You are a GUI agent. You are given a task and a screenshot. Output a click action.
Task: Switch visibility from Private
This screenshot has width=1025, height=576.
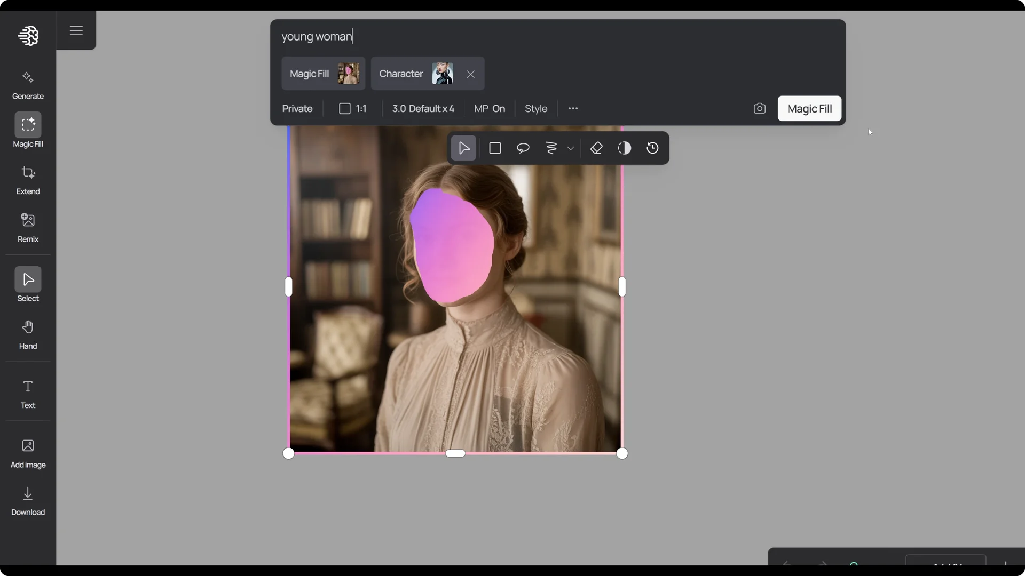[x=297, y=108]
